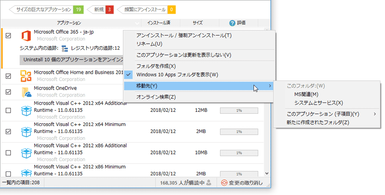Click the 1% rating bar for x64 Additional Runtime

239,111
